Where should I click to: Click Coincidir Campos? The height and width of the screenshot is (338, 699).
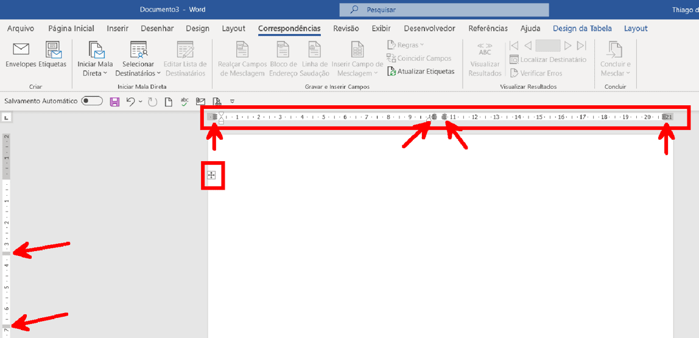click(418, 58)
